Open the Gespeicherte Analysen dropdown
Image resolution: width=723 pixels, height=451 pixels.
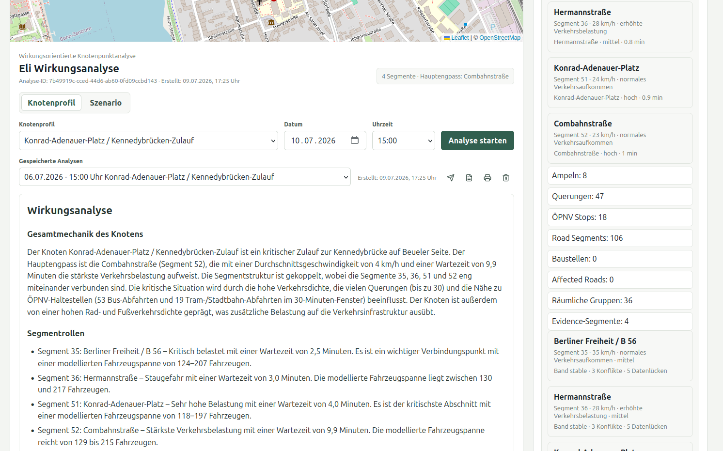[x=185, y=177]
